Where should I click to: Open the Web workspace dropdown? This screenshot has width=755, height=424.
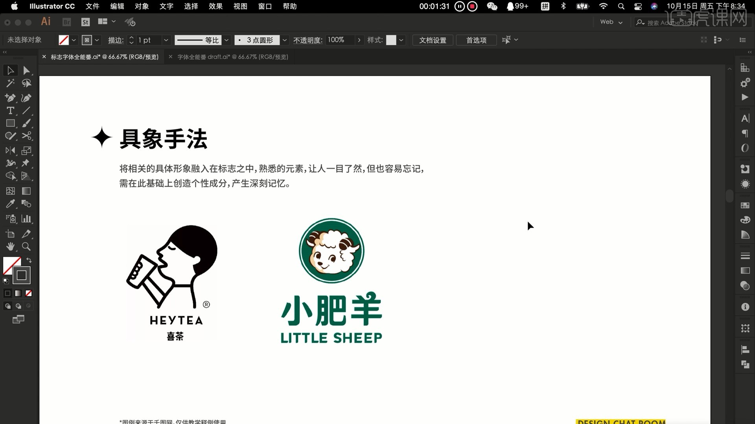(611, 22)
